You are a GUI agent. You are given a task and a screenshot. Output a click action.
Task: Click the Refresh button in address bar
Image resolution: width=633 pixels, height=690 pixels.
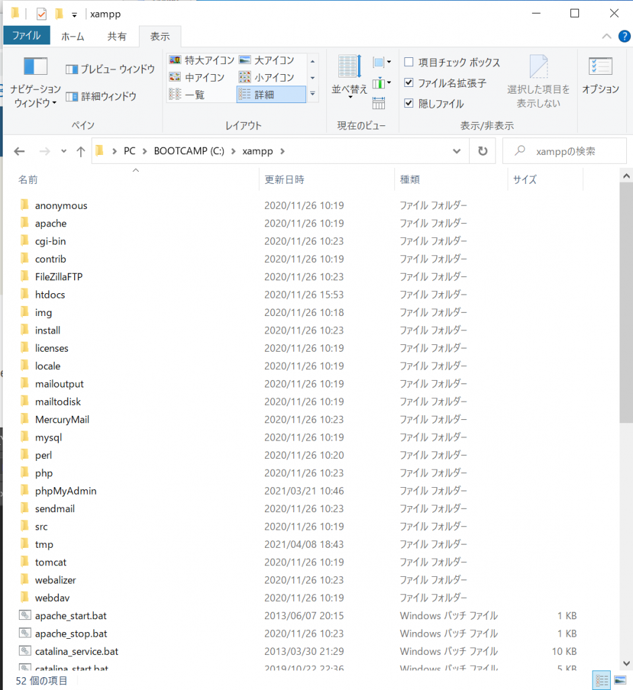click(483, 152)
